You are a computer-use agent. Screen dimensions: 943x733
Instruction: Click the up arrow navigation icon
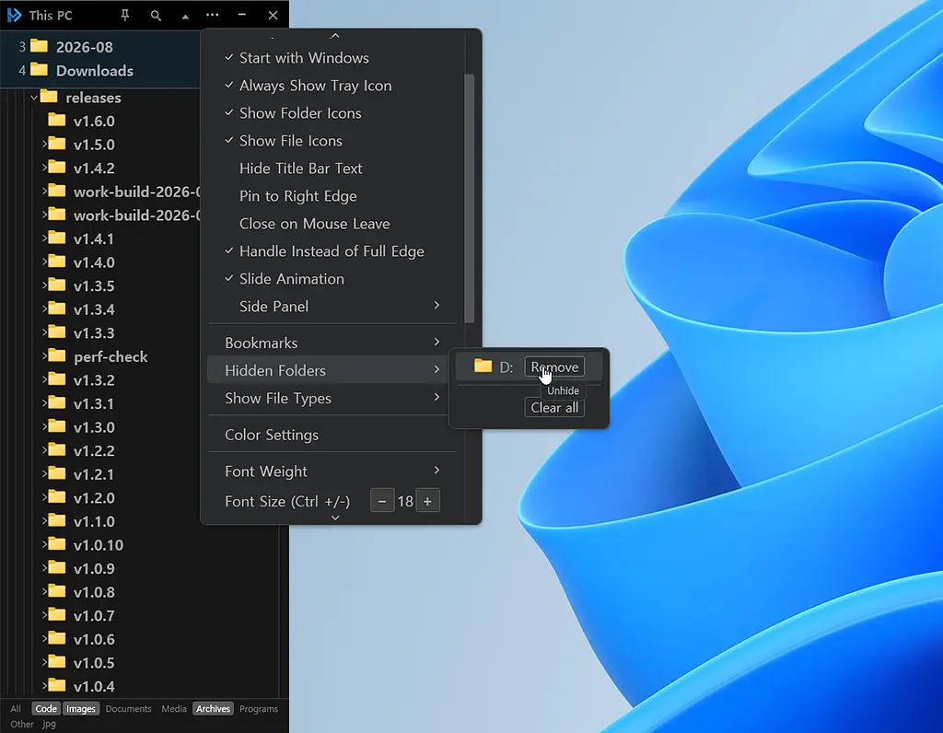click(x=185, y=17)
